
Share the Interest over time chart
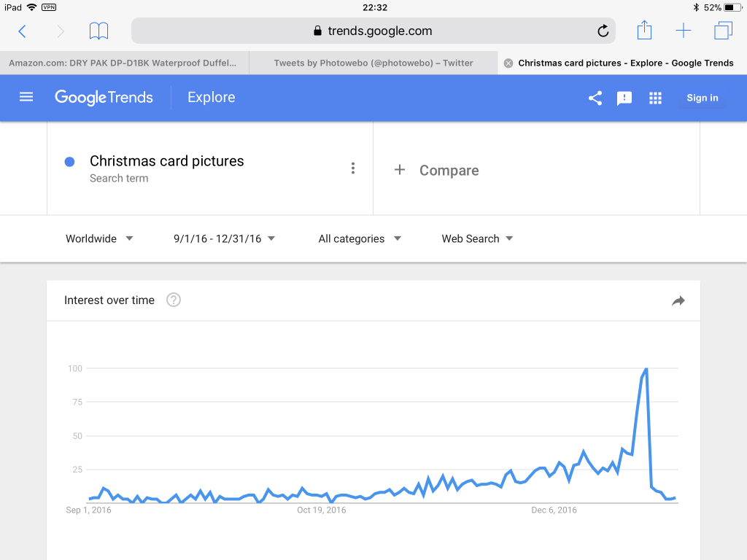678,300
